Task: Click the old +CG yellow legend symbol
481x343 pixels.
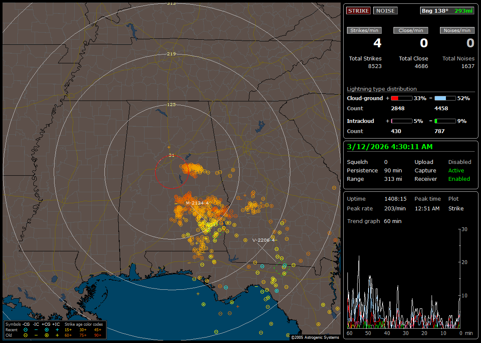Action: tap(46, 335)
